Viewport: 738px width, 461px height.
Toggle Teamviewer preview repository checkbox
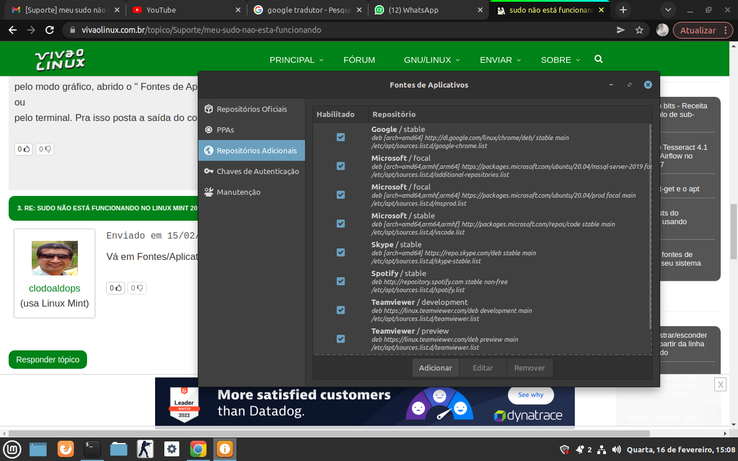point(341,339)
